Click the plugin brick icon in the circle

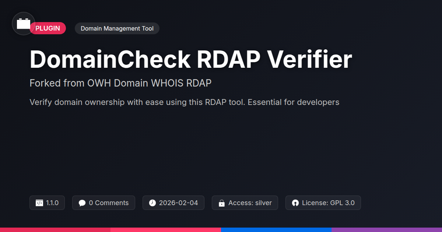click(x=24, y=24)
